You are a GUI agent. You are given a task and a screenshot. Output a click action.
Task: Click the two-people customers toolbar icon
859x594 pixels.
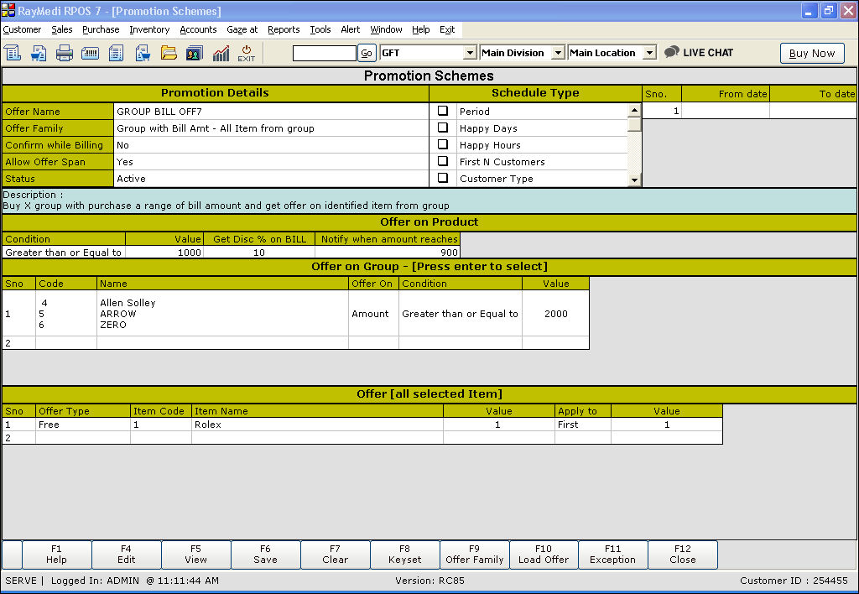click(194, 53)
